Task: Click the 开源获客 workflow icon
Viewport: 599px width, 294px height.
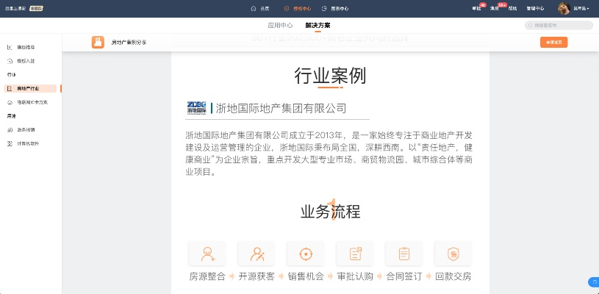Action: (257, 254)
